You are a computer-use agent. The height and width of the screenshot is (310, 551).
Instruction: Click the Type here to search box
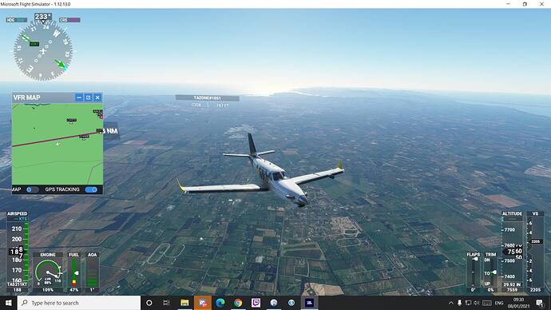pos(79,303)
